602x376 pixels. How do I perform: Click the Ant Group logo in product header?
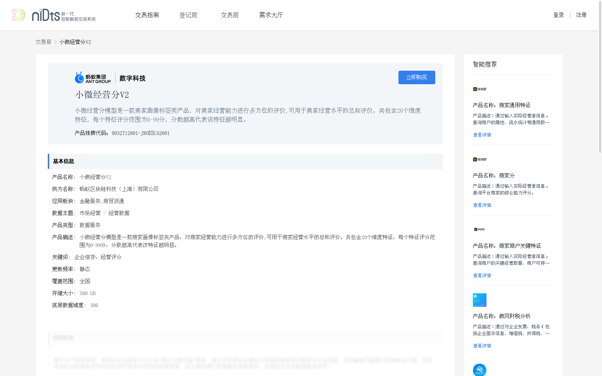tap(93, 78)
